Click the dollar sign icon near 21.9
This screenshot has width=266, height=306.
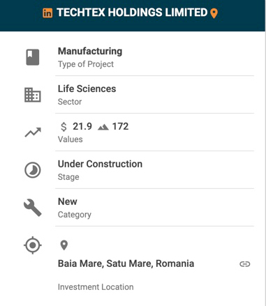pyautogui.click(x=64, y=127)
